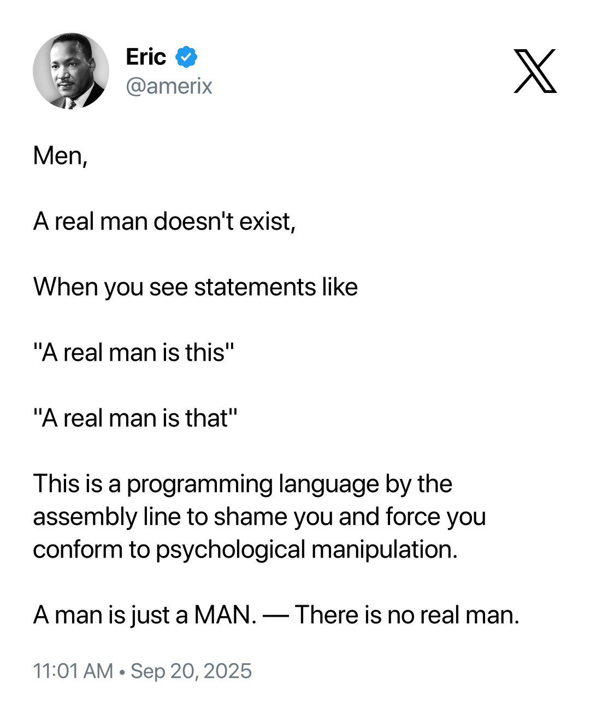This screenshot has height=714, width=590.
Task: Click the text "When you see statements like"
Action: pos(195,287)
